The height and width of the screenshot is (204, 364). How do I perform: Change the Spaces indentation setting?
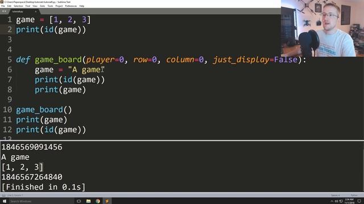point(336,195)
